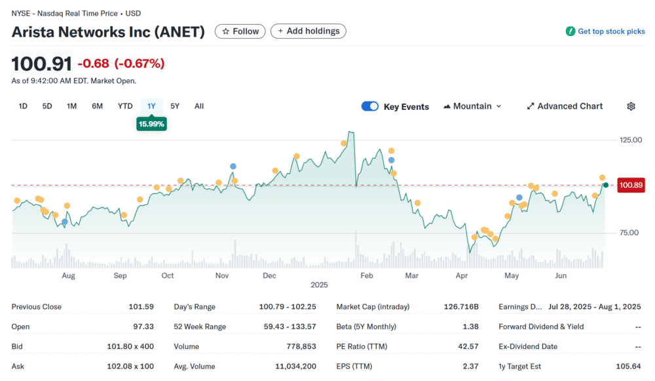Choose the YTD range tab
The image size is (655, 381).
pos(125,107)
